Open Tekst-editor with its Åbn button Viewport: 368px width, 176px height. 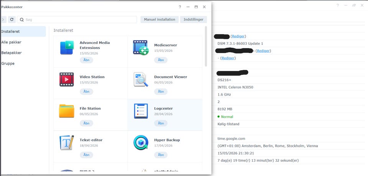[x=86, y=155]
